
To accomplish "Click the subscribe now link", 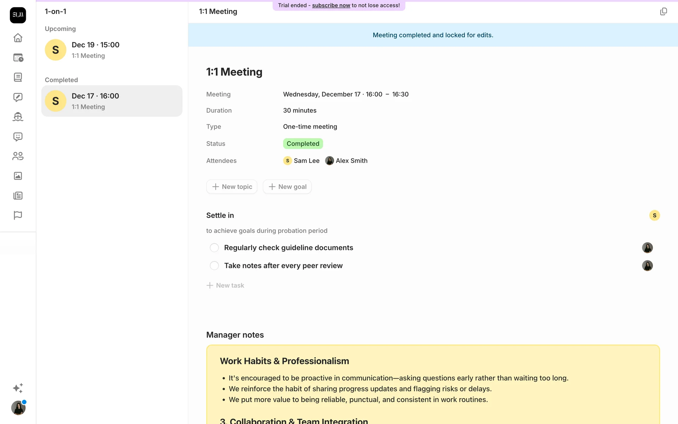I will (331, 5).
